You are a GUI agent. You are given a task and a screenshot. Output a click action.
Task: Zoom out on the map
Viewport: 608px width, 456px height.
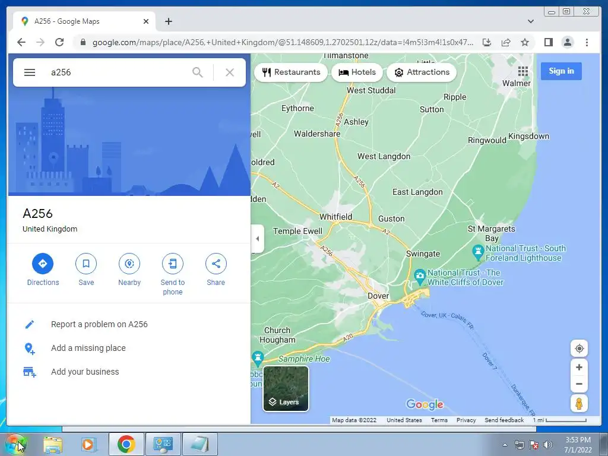pos(579,384)
